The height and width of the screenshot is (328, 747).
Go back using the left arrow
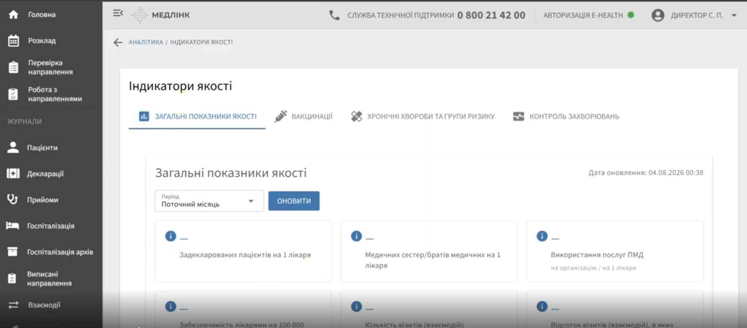[x=118, y=42]
